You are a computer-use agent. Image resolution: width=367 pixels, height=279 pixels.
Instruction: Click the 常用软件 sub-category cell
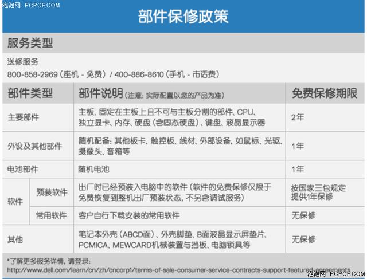pyautogui.click(x=51, y=215)
